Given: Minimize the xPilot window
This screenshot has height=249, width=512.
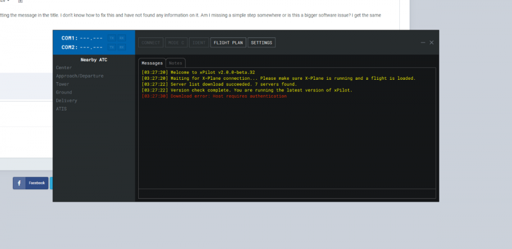Looking at the screenshot, I should 423,42.
